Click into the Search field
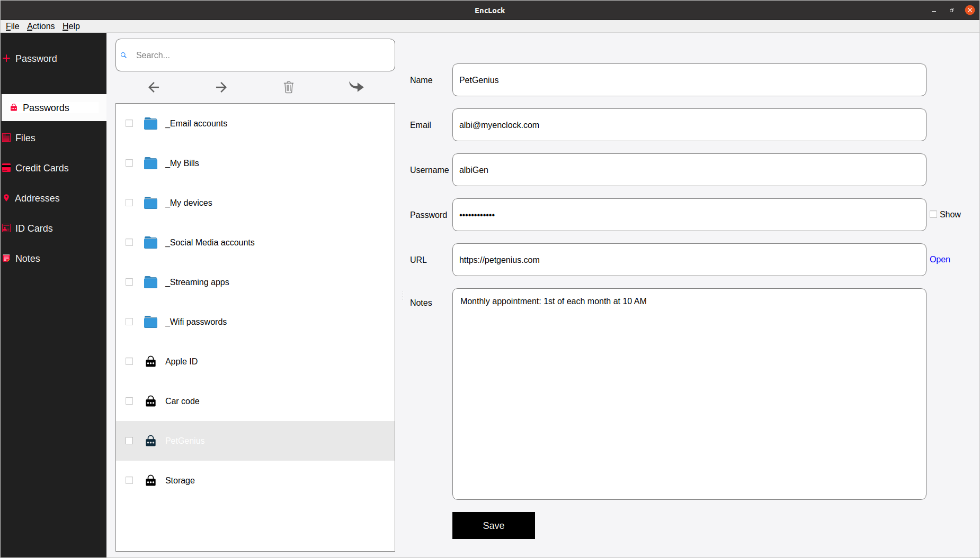Image resolution: width=980 pixels, height=558 pixels. (255, 55)
